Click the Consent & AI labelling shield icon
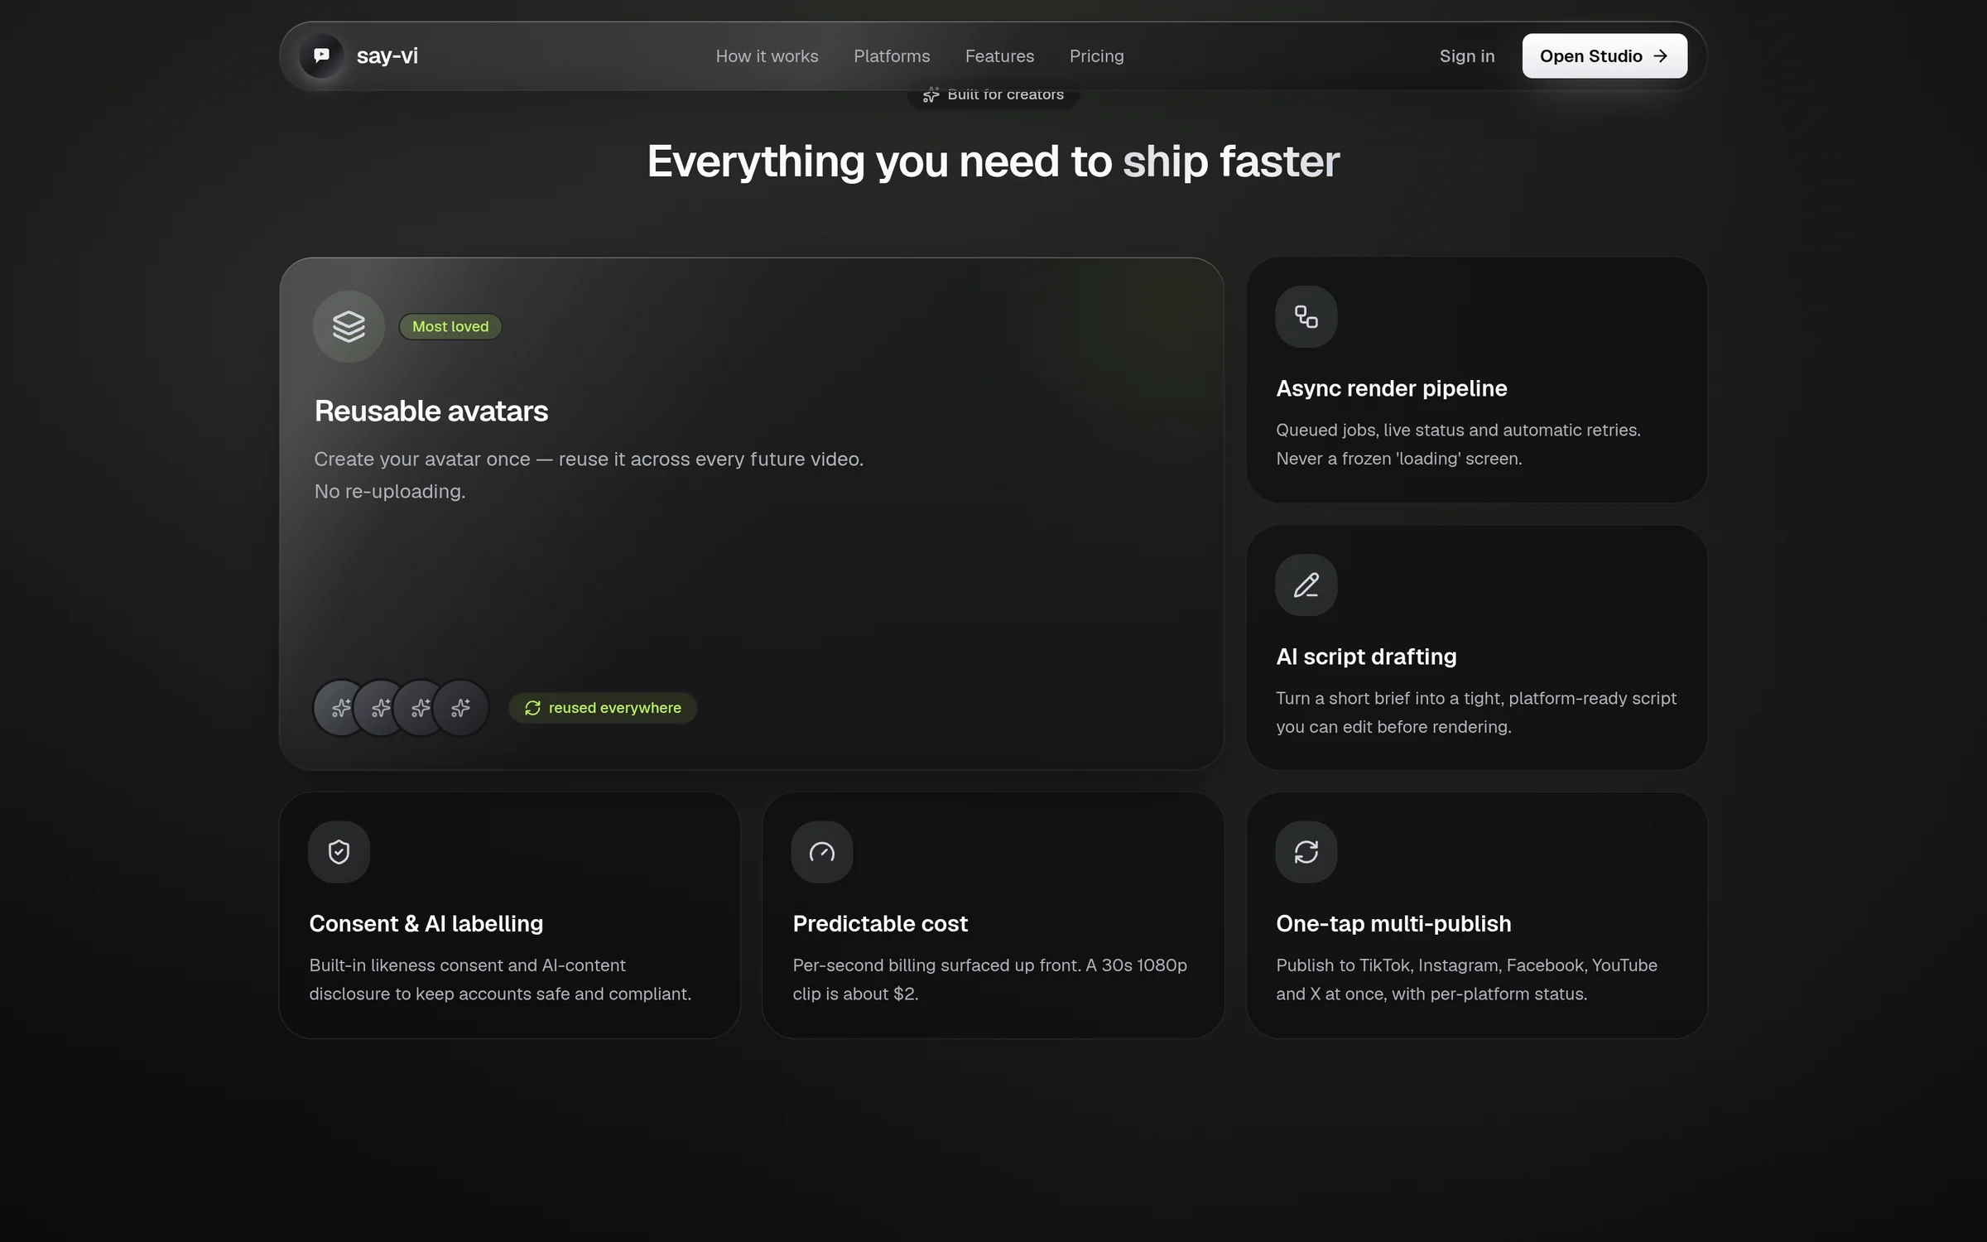Image resolution: width=1987 pixels, height=1242 pixels. tap(339, 851)
